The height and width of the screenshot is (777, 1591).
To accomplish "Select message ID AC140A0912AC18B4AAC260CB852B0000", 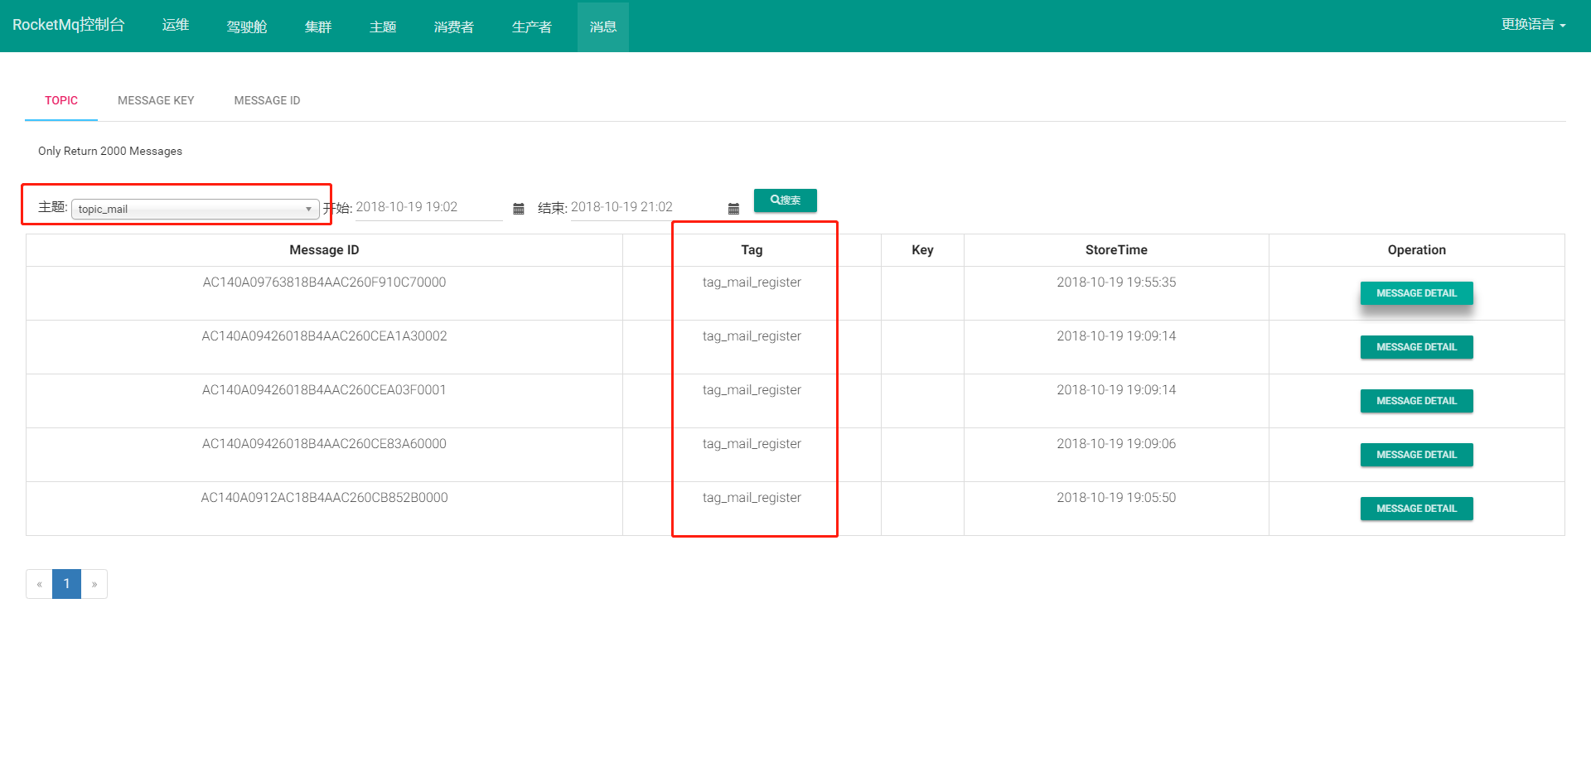I will [324, 498].
